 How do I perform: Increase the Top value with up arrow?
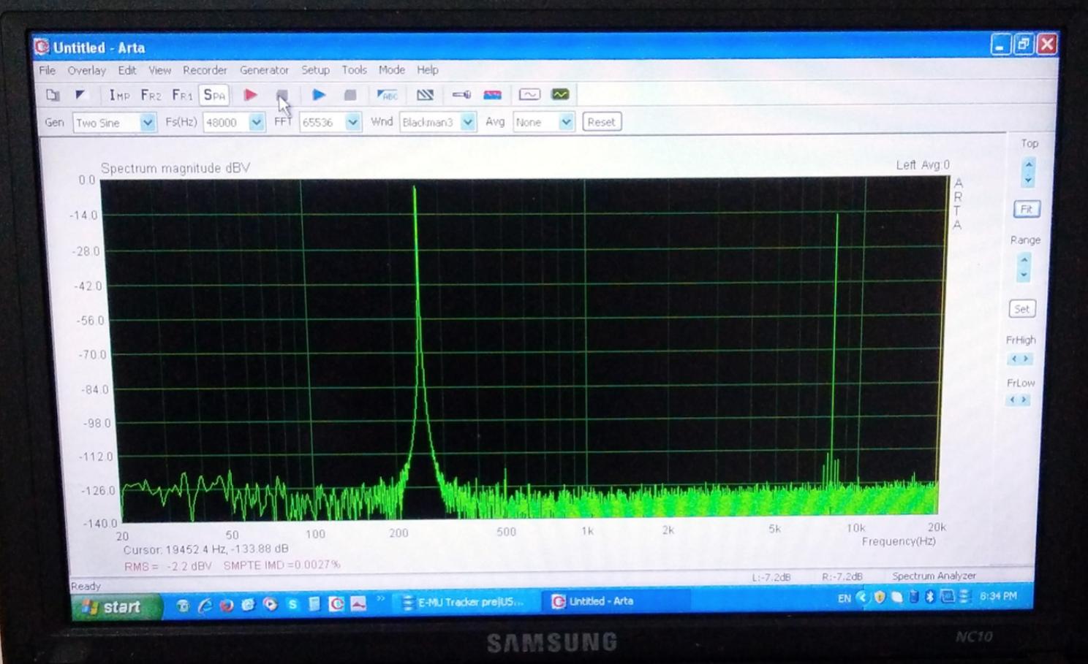pos(1029,164)
